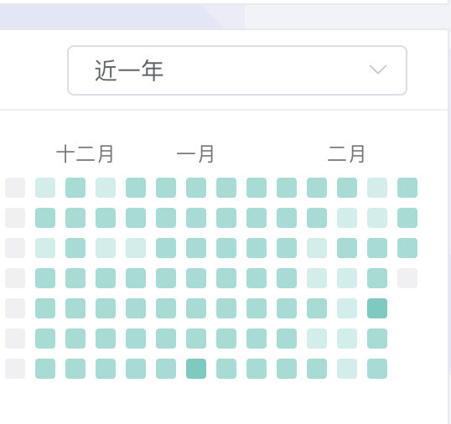Click the first light green cell in second row

pos(347,218)
